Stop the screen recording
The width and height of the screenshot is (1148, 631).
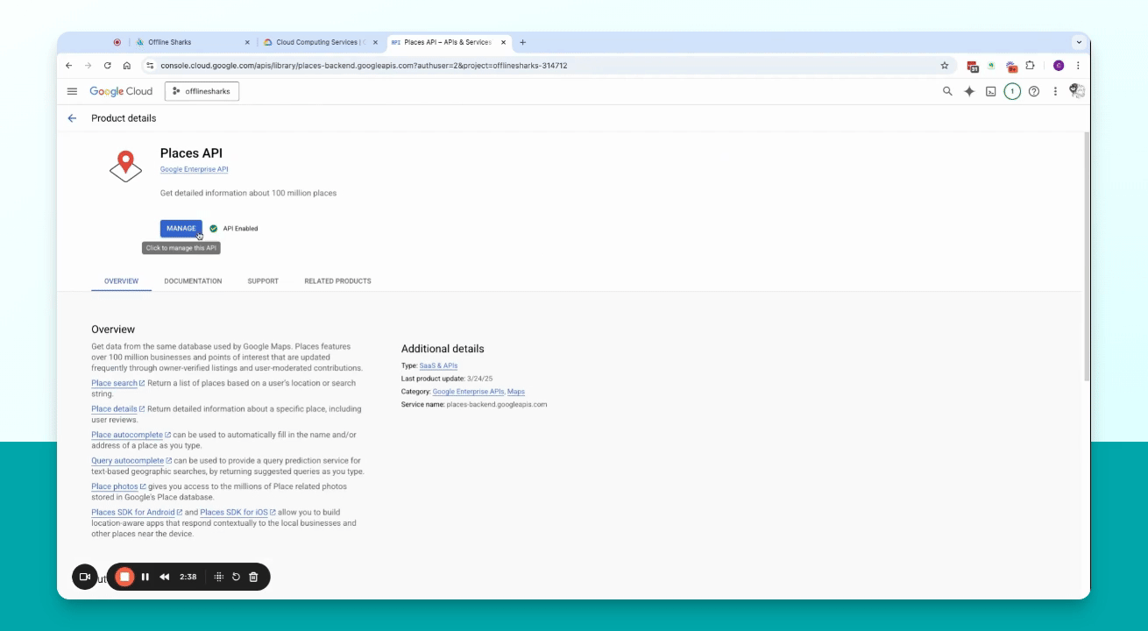click(x=124, y=577)
